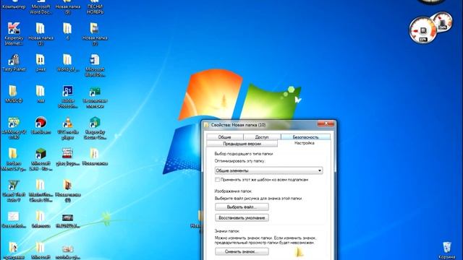Click the Восстановить умолчание button
Screen dimensions: 463x260
pyautogui.click(x=242, y=218)
